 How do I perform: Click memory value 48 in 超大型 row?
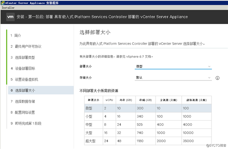pyautogui.click(x=119, y=141)
